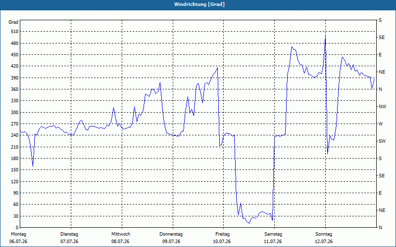Pick the date 06.07.26

tap(18, 242)
